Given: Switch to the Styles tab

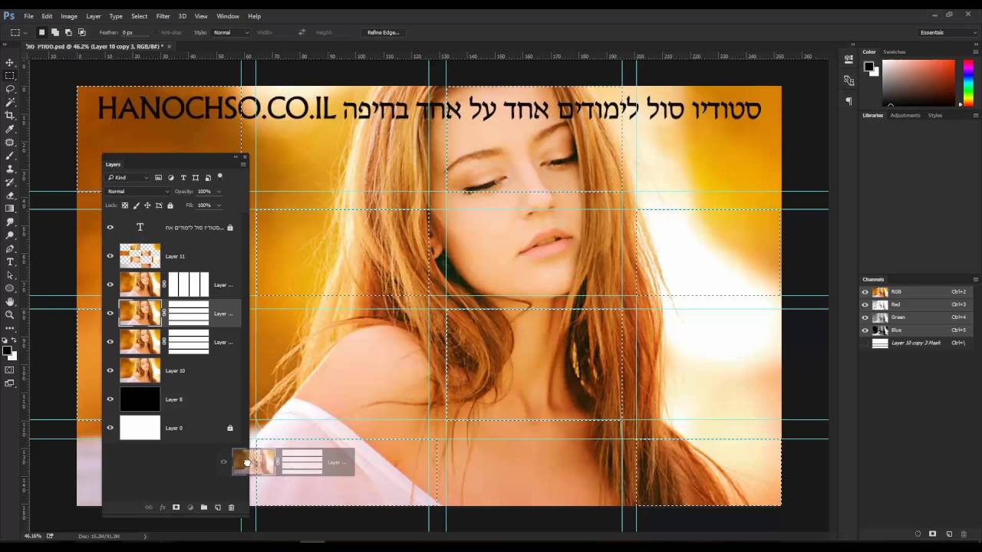Looking at the screenshot, I should coord(935,116).
